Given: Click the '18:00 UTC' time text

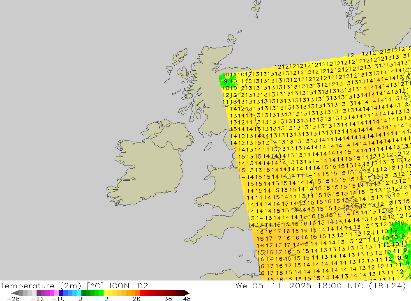Looking at the screenshot, I should click(x=340, y=285).
